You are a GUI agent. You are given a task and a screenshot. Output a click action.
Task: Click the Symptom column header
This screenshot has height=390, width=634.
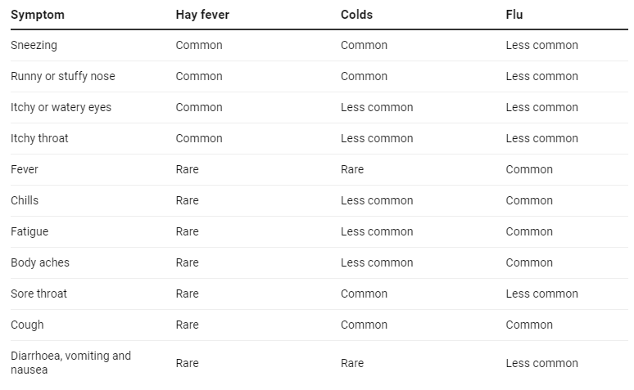[38, 15]
